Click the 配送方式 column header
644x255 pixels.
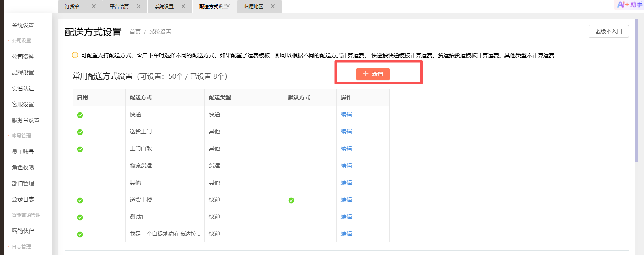pos(165,97)
